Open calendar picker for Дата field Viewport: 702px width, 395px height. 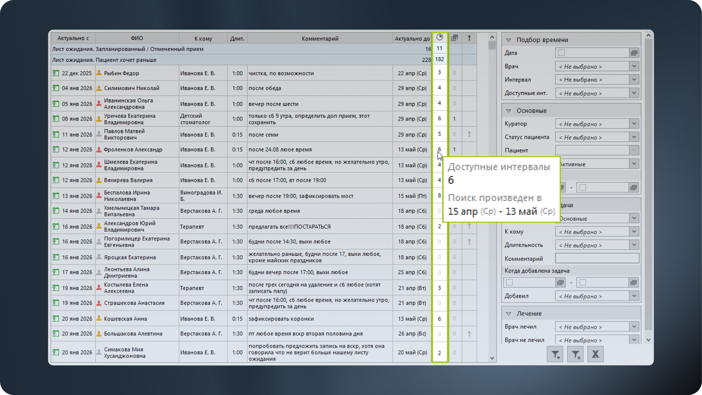pyautogui.click(x=634, y=53)
